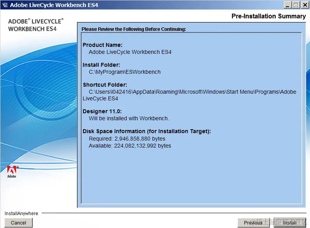Click the Install button

click(290, 223)
